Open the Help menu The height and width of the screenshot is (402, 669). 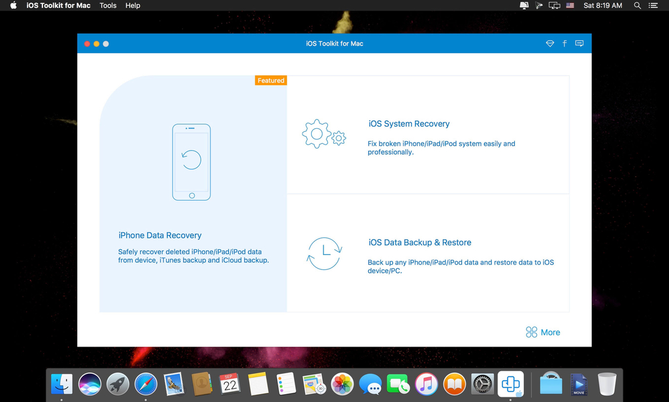click(x=133, y=5)
